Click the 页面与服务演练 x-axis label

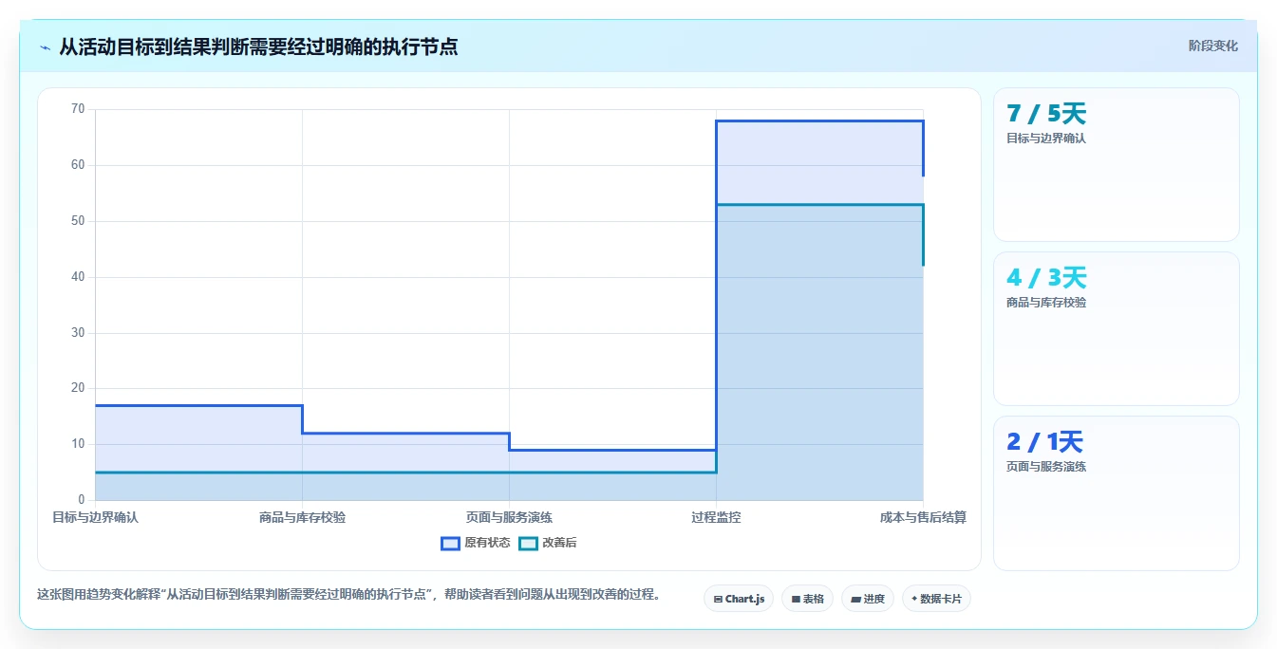[x=509, y=518]
